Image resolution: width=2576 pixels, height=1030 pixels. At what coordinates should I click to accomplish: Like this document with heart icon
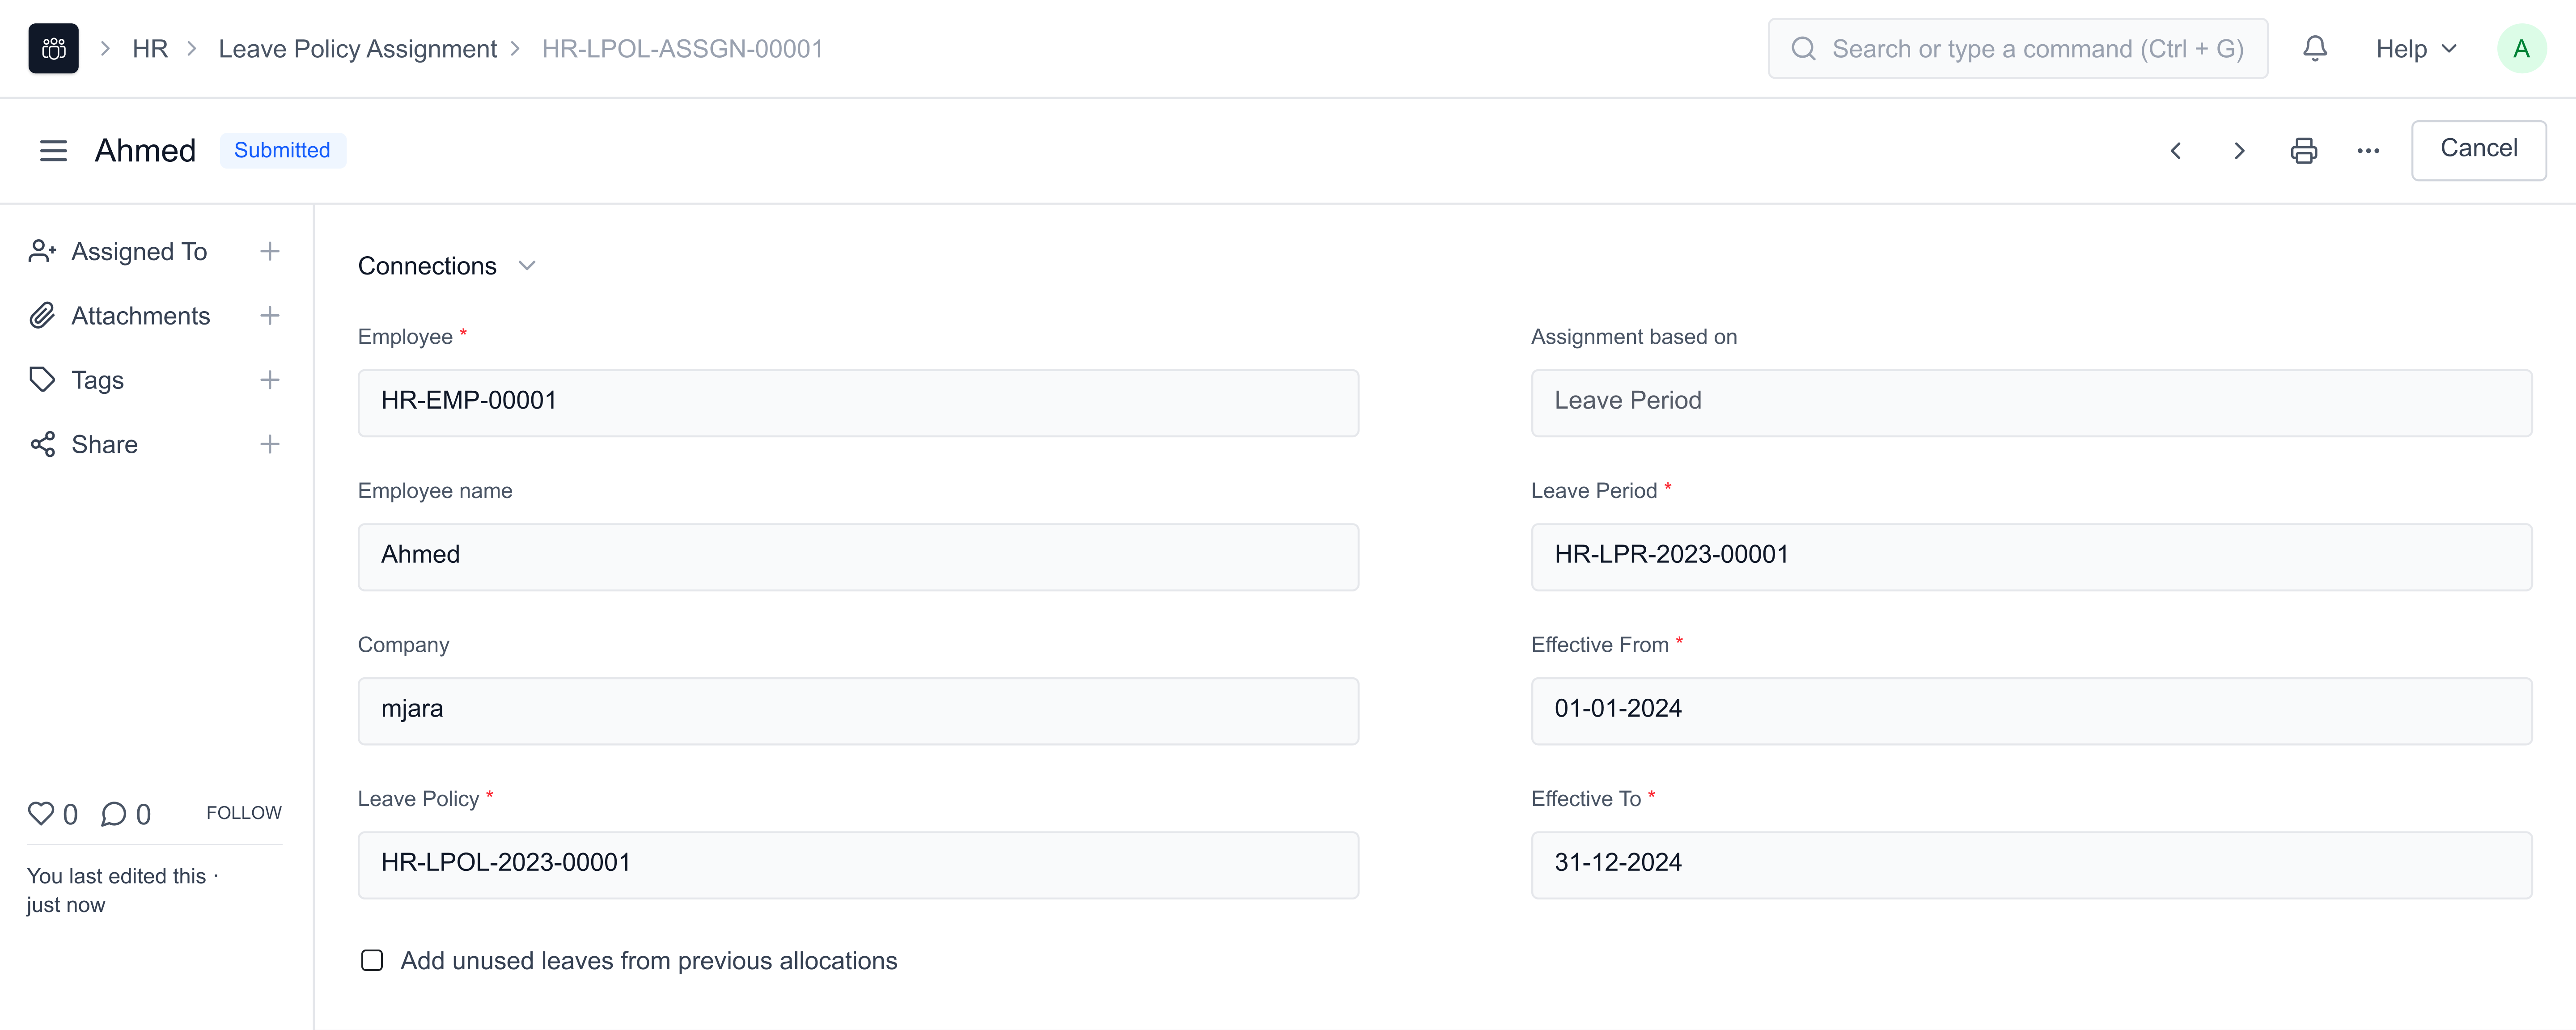point(41,813)
